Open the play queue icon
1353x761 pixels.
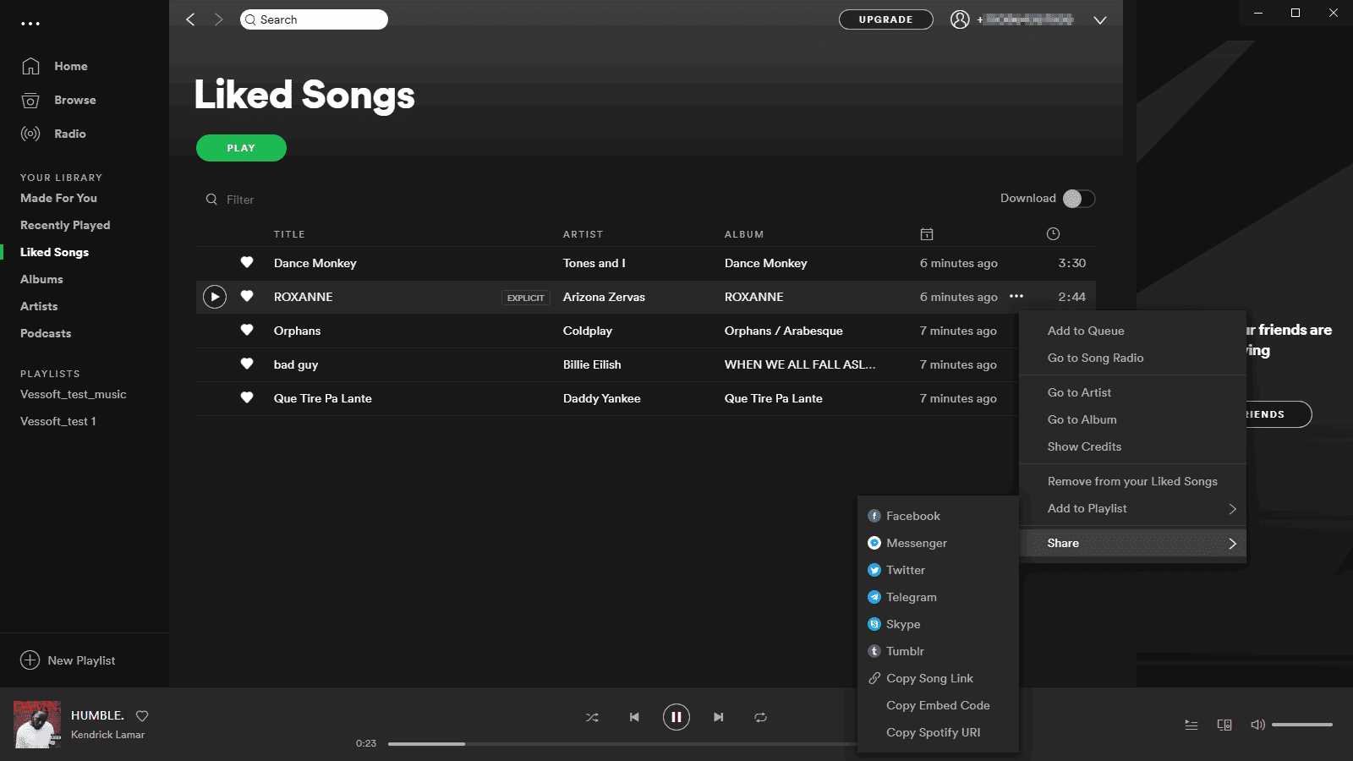click(x=1191, y=725)
